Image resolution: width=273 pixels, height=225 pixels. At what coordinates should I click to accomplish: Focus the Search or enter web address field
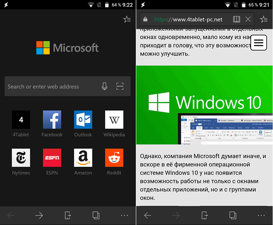coord(68,86)
